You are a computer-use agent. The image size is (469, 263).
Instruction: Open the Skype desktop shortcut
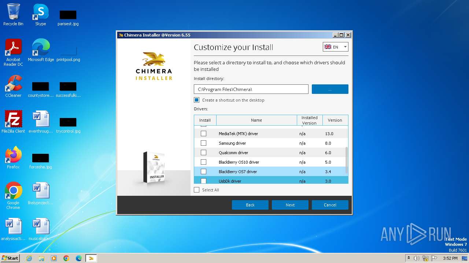[x=40, y=15]
